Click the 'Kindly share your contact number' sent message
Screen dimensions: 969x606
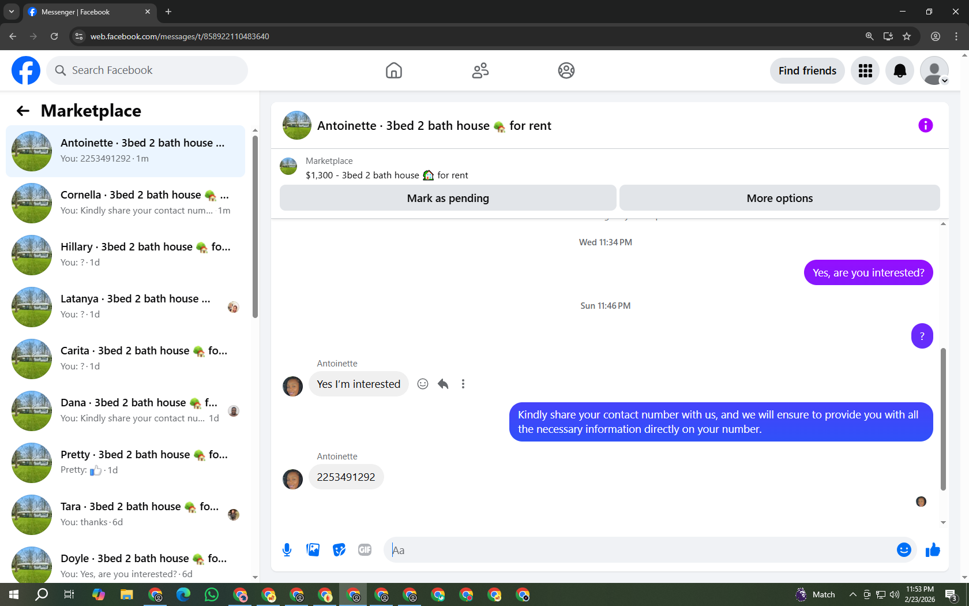[721, 422]
